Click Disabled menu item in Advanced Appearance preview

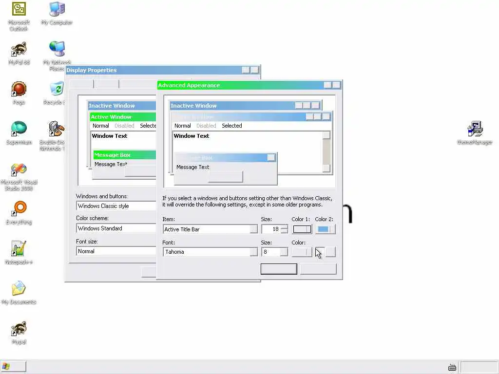[206, 126]
